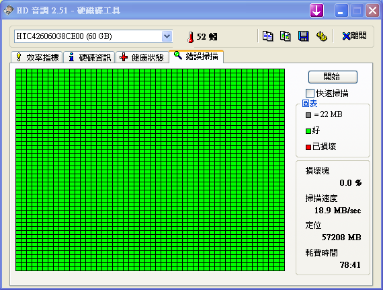Click the 損壞塊 label
This screenshot has height=290, width=383.
tap(317, 171)
